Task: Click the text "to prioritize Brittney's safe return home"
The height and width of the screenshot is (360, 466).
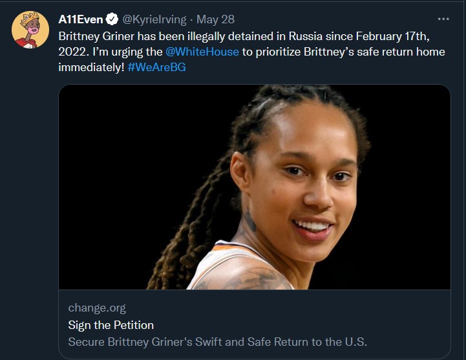Action: click(x=343, y=52)
